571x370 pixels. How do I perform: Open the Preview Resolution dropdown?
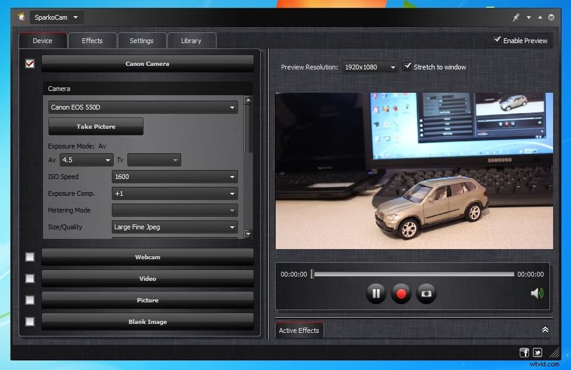click(x=370, y=67)
